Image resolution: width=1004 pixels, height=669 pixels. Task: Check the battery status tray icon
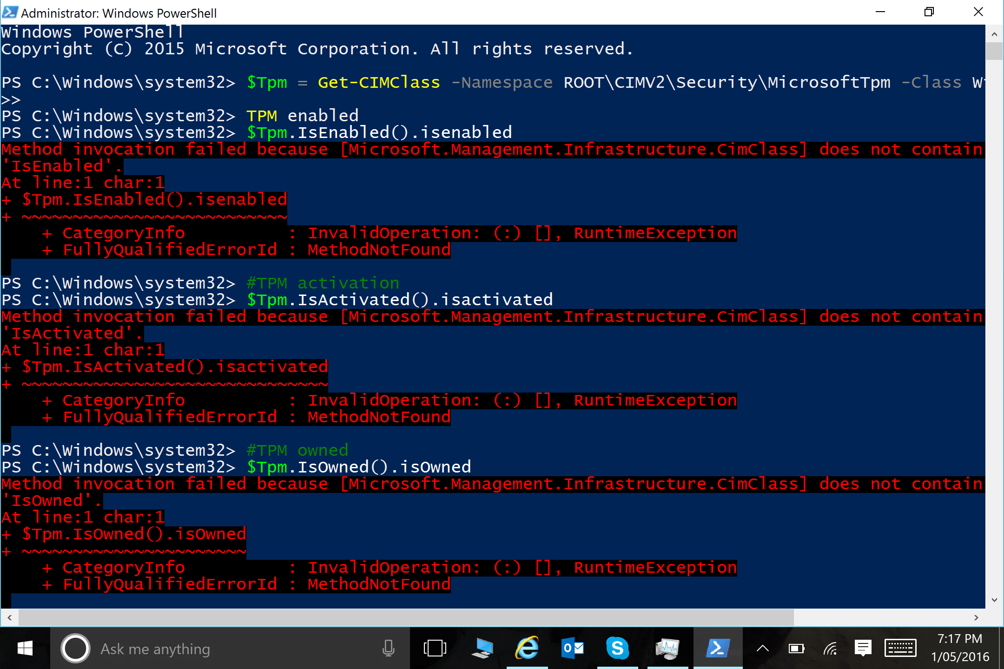[x=796, y=649]
